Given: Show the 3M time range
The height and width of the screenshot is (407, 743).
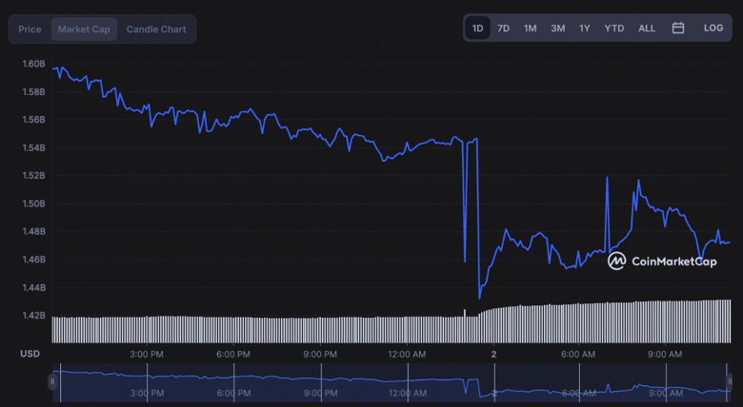Looking at the screenshot, I should pyautogui.click(x=557, y=29).
